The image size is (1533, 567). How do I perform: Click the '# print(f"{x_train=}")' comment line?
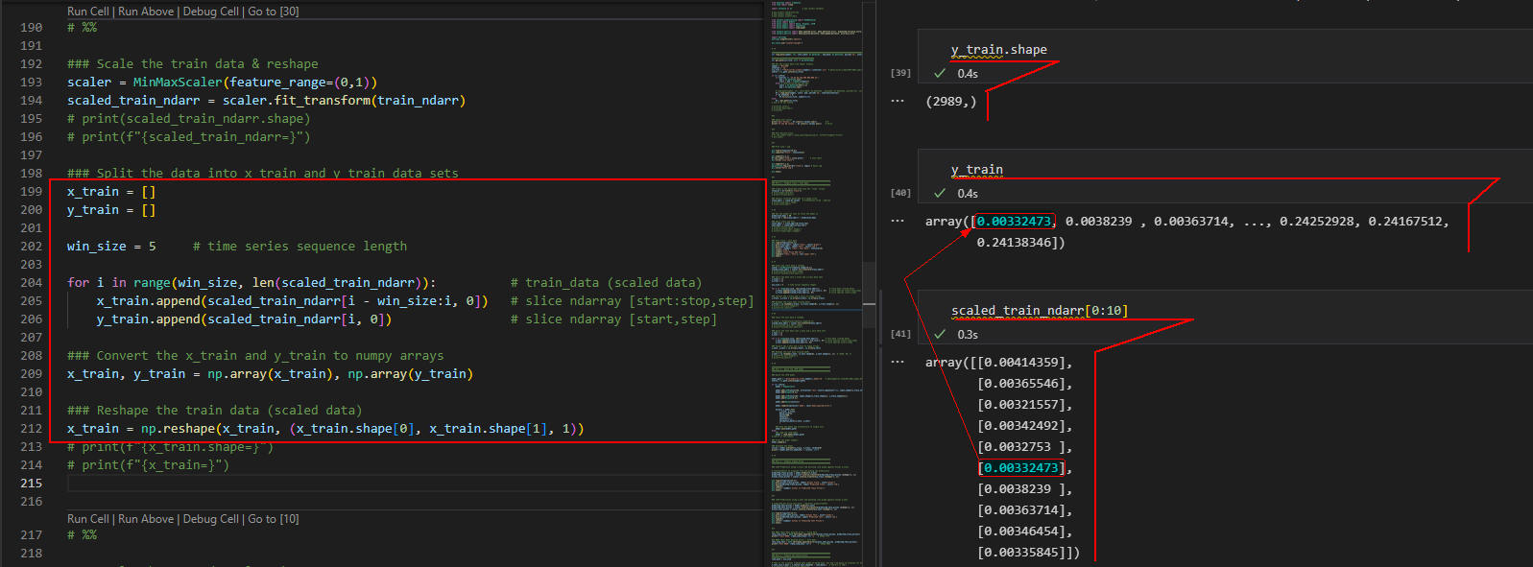pyautogui.click(x=148, y=465)
